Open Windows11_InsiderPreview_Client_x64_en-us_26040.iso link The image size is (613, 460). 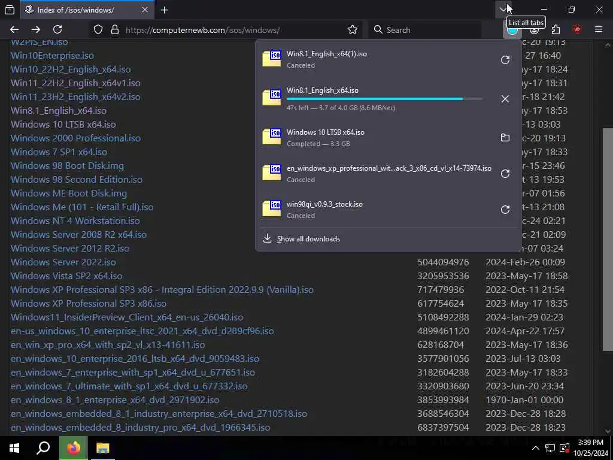pyautogui.click(x=127, y=317)
